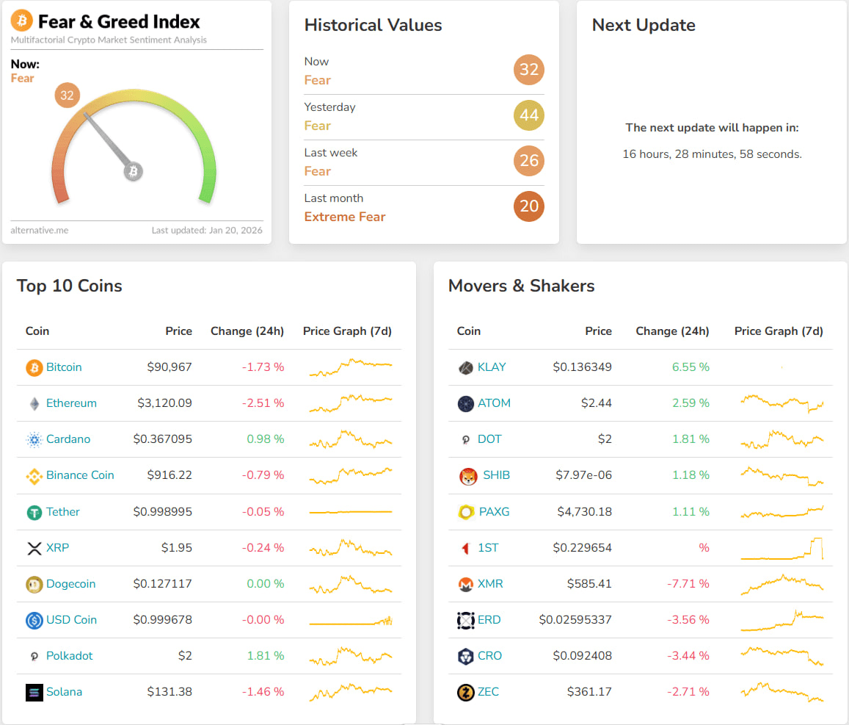This screenshot has height=725, width=849.
Task: Click the USD Coin icon
Action: pyautogui.click(x=34, y=620)
